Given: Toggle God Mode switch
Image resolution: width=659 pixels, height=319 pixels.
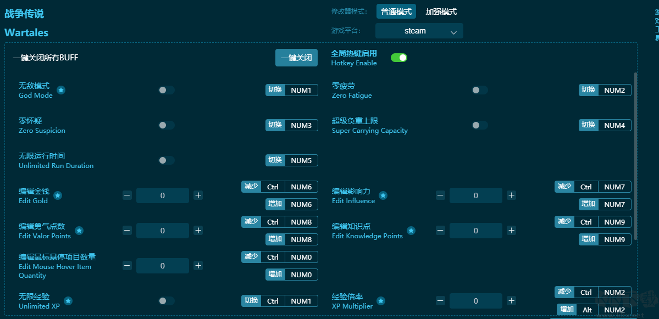Looking at the screenshot, I should coord(167,90).
